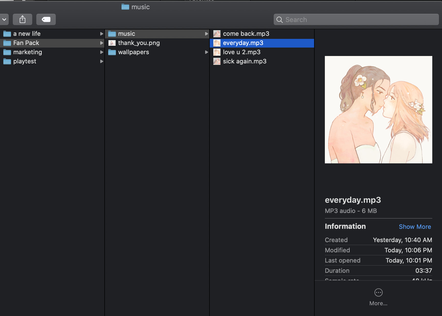Open the Share menu in the toolbar
The image size is (442, 316).
coord(23,19)
